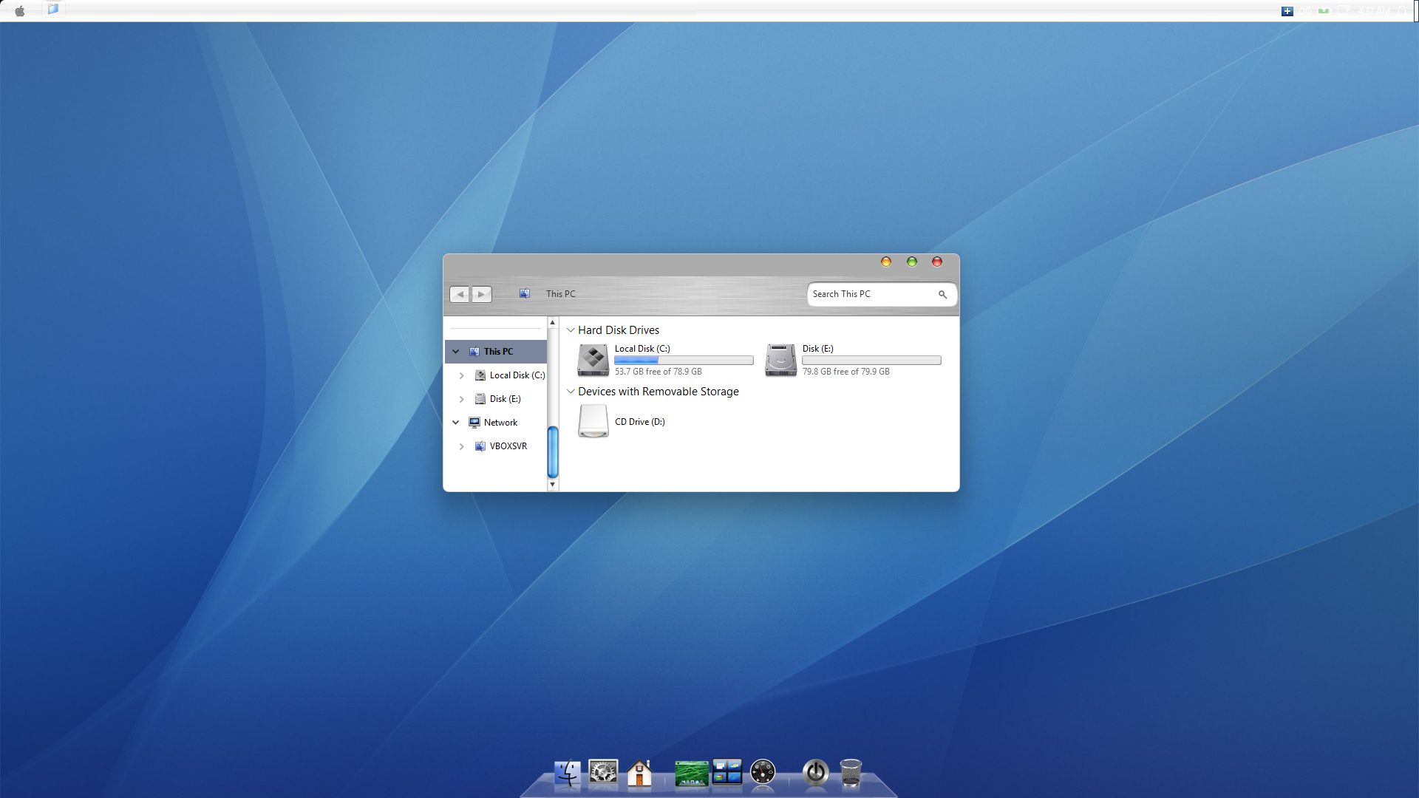
Task: Click the Back navigation arrow button
Action: point(460,294)
